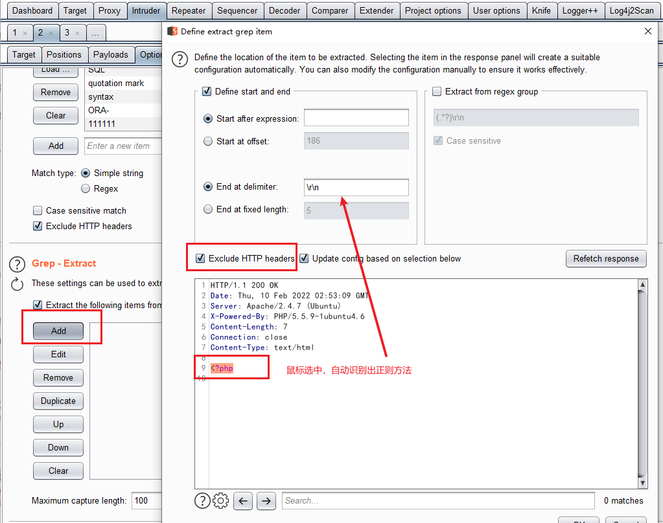Open the Extender tab

point(377,10)
